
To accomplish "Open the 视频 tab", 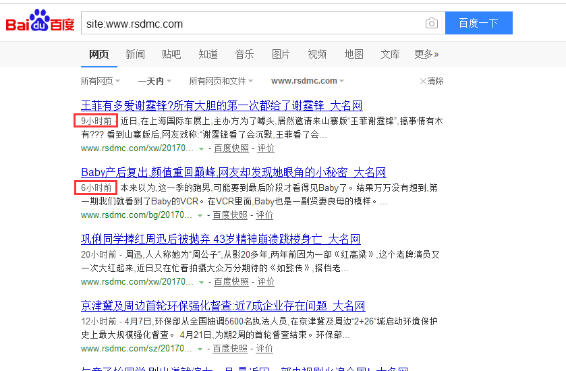I will point(317,54).
